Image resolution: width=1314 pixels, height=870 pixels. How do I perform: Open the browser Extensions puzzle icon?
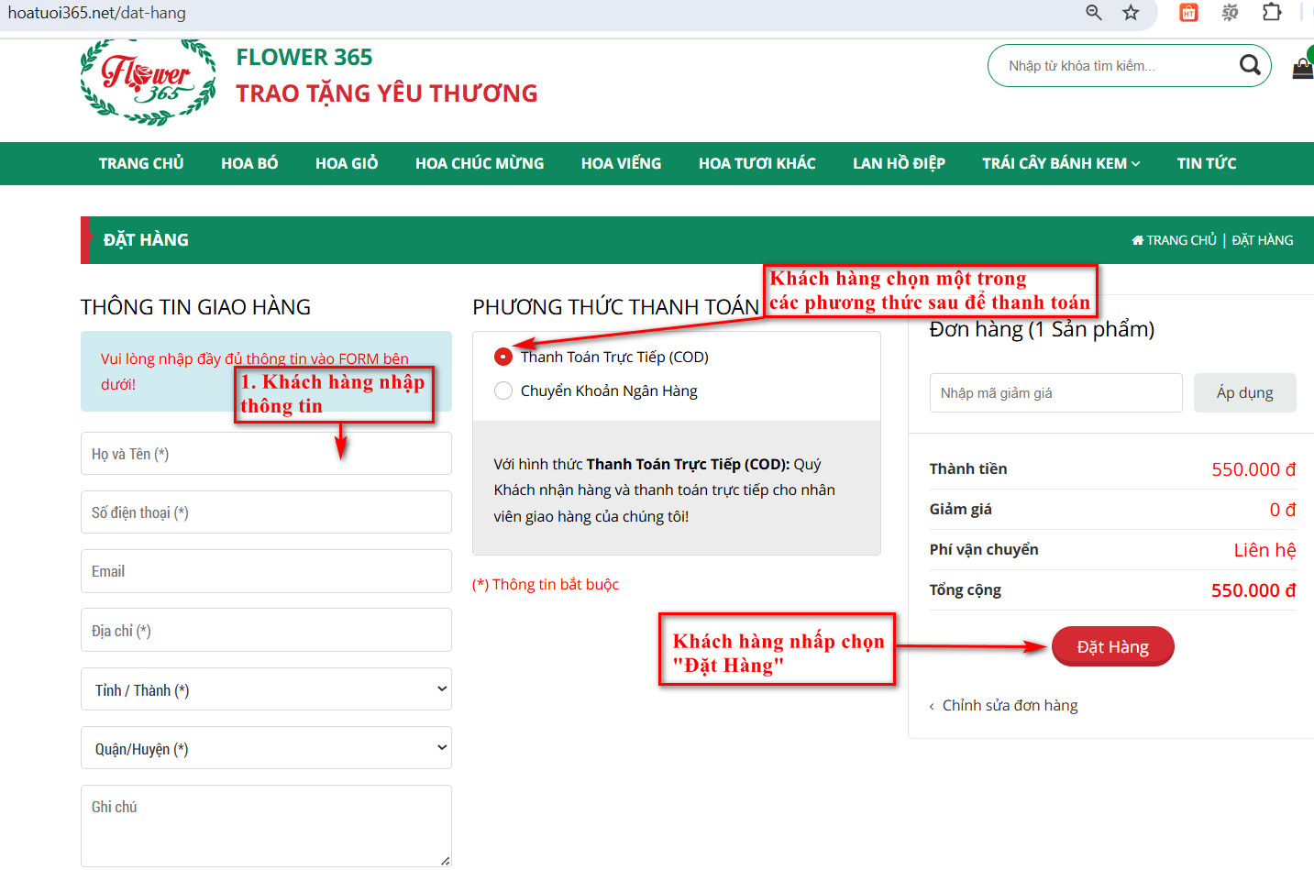click(1272, 12)
